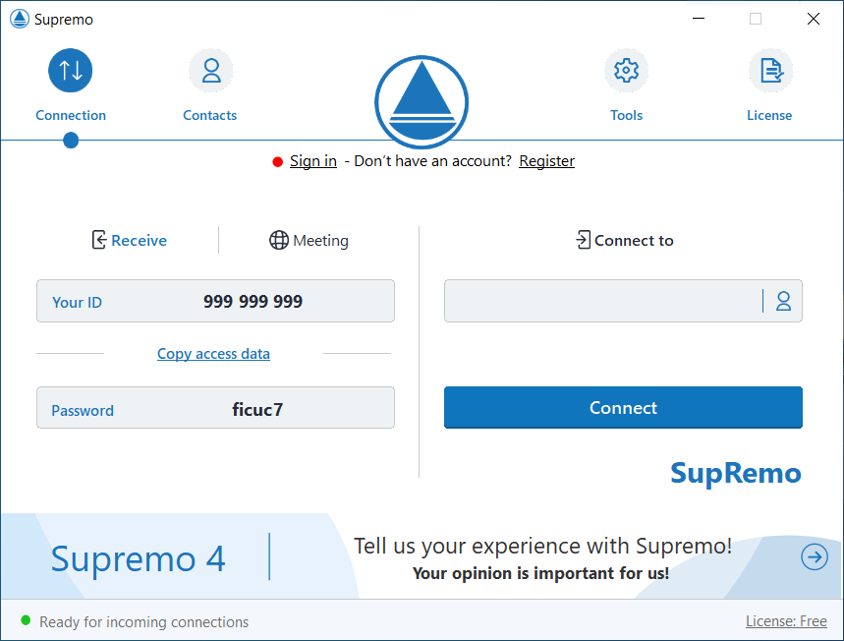Click the green connection status dot
This screenshot has width=844, height=641.
coord(27,620)
